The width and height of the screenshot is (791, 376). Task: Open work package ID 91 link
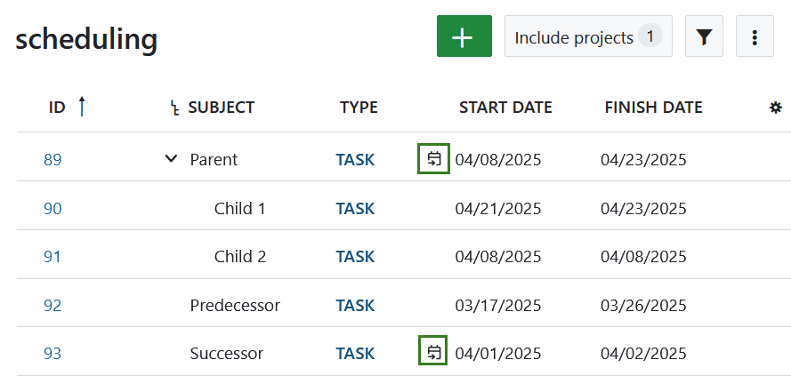point(52,257)
